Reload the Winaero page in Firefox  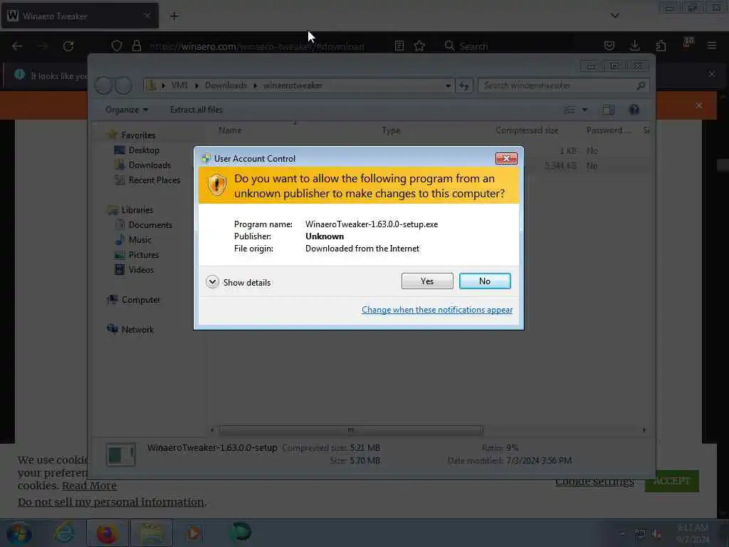coord(68,46)
